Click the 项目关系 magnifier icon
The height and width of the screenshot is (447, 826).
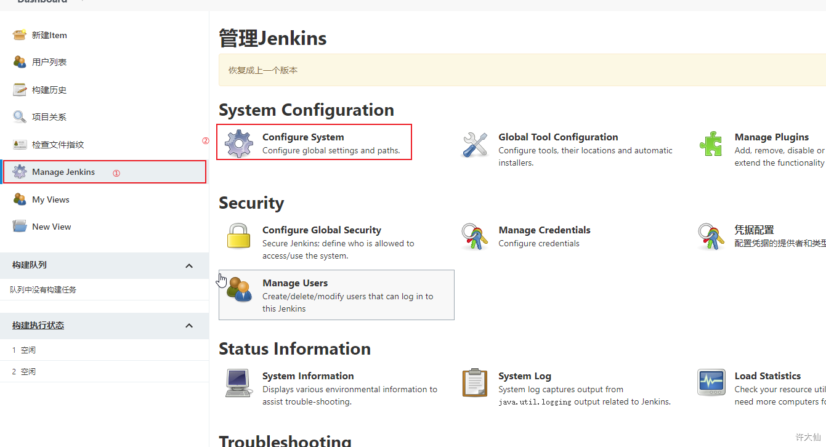coord(20,117)
